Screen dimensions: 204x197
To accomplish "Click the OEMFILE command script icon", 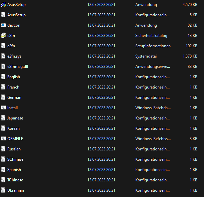I will coord(3,138).
